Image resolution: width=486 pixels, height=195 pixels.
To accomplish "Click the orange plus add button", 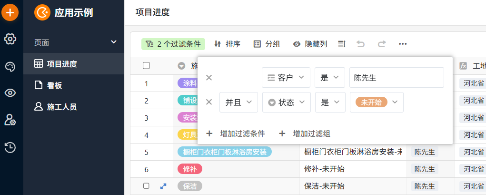I will pyautogui.click(x=10, y=11).
